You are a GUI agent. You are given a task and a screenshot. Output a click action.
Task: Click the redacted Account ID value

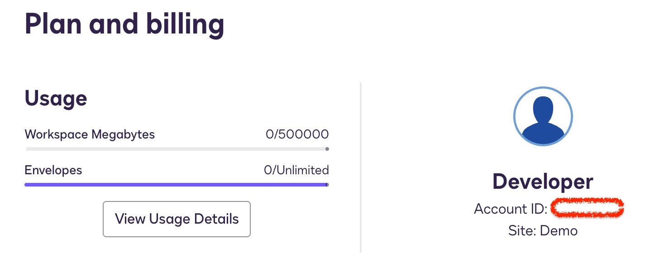click(x=587, y=208)
